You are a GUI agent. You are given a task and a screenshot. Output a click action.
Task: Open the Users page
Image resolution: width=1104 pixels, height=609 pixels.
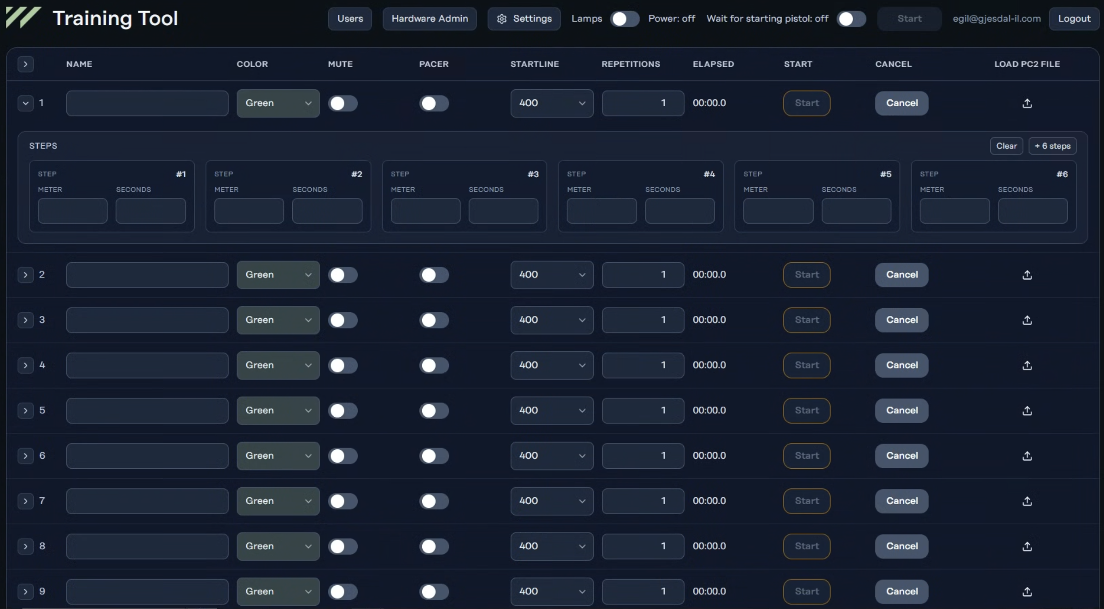350,19
